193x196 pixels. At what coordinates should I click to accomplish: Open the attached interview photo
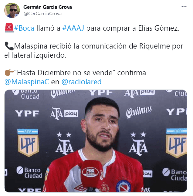click(x=96, y=141)
